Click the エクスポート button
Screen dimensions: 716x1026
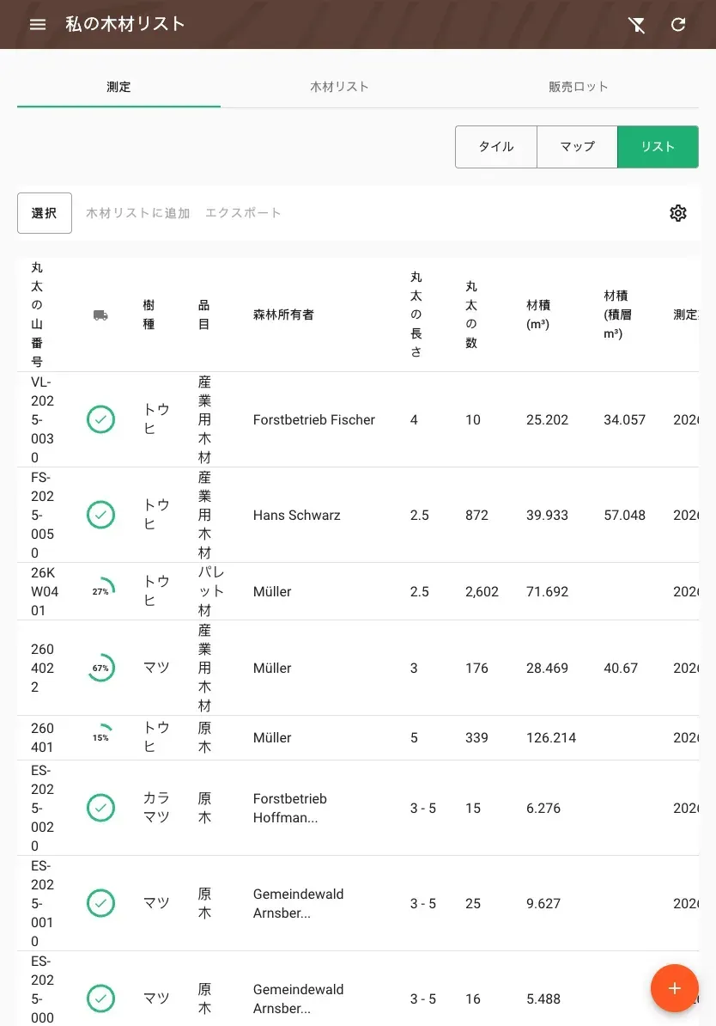pos(243,213)
